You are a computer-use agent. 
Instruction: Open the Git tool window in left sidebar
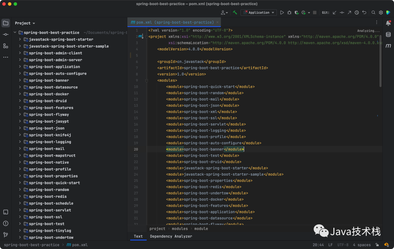pyautogui.click(x=5, y=235)
